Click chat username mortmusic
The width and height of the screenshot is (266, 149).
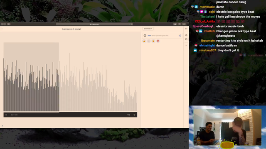[x=207, y=7]
